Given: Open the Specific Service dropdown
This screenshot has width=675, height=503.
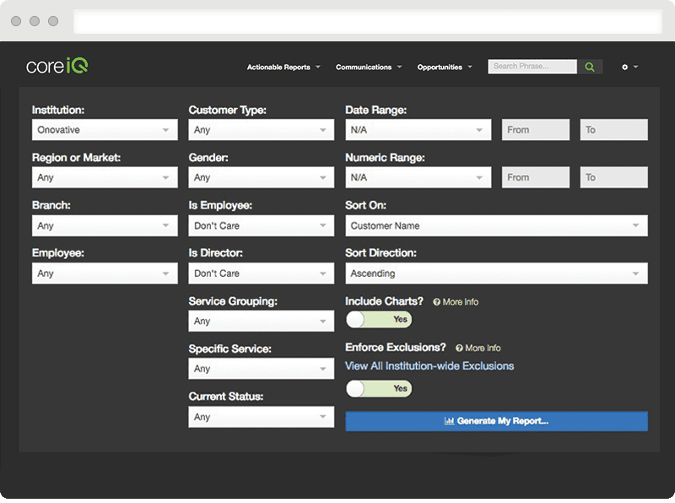Looking at the screenshot, I should [262, 369].
